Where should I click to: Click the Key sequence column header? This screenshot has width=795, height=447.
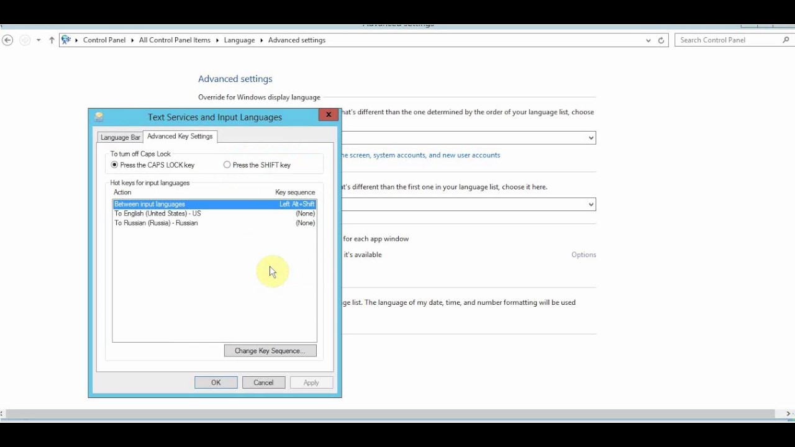295,192
